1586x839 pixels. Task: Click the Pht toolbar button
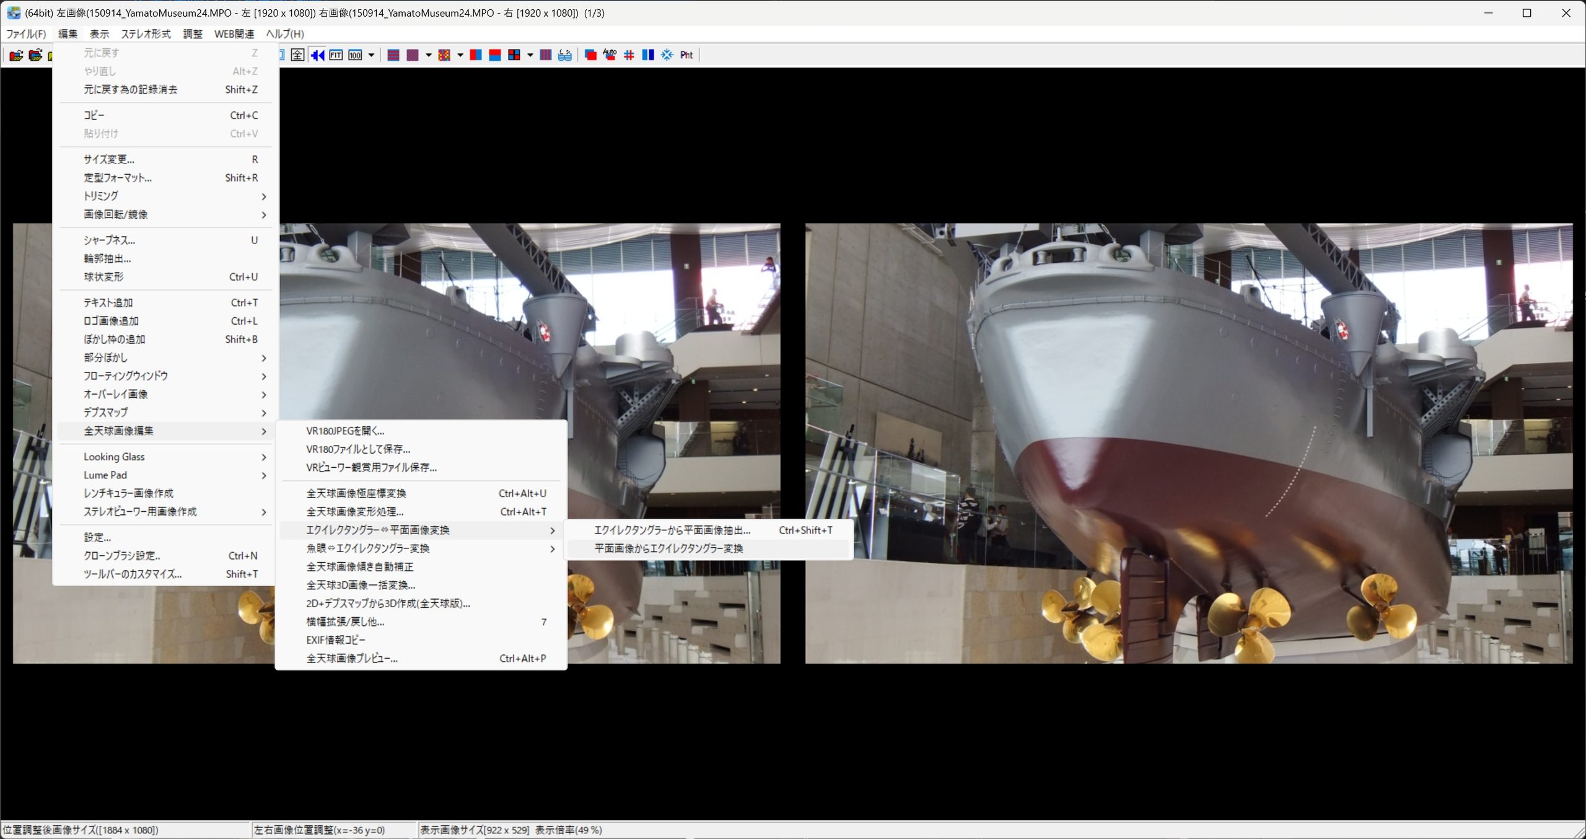click(x=686, y=55)
